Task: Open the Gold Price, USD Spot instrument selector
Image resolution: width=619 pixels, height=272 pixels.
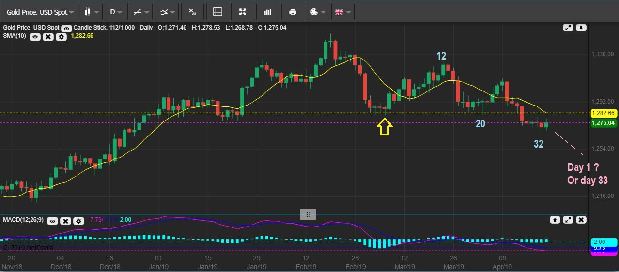Action: [40, 12]
